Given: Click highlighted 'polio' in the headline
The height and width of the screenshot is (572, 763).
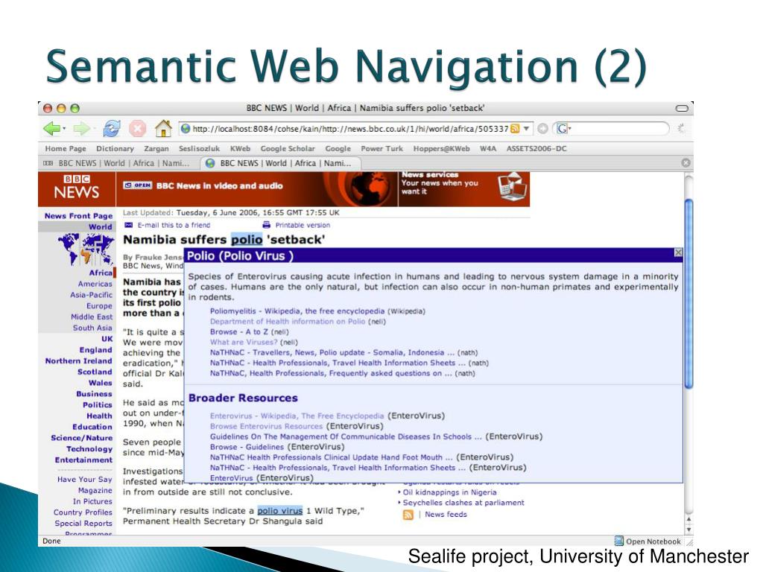Looking at the screenshot, I should 246,240.
